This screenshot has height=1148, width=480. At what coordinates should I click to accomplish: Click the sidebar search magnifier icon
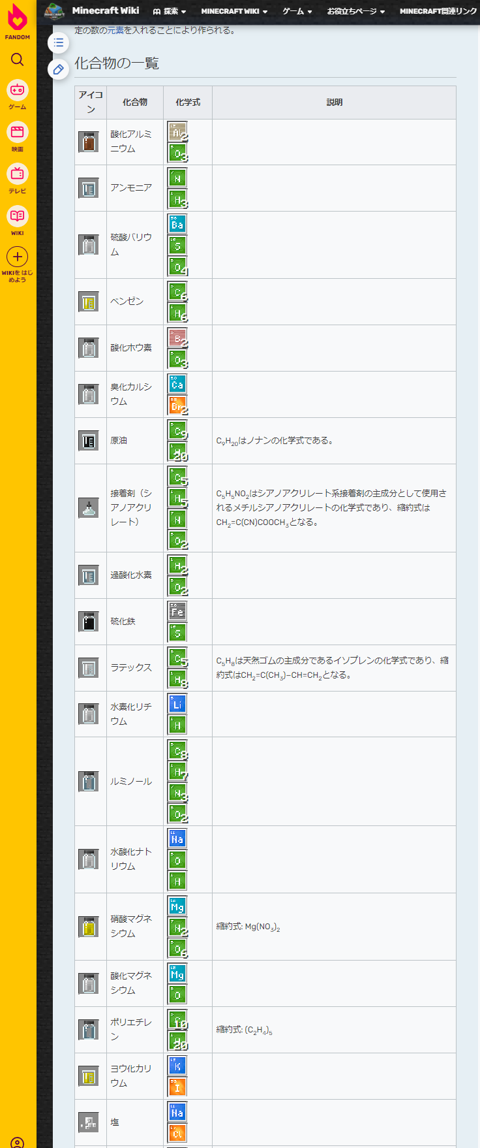click(18, 59)
